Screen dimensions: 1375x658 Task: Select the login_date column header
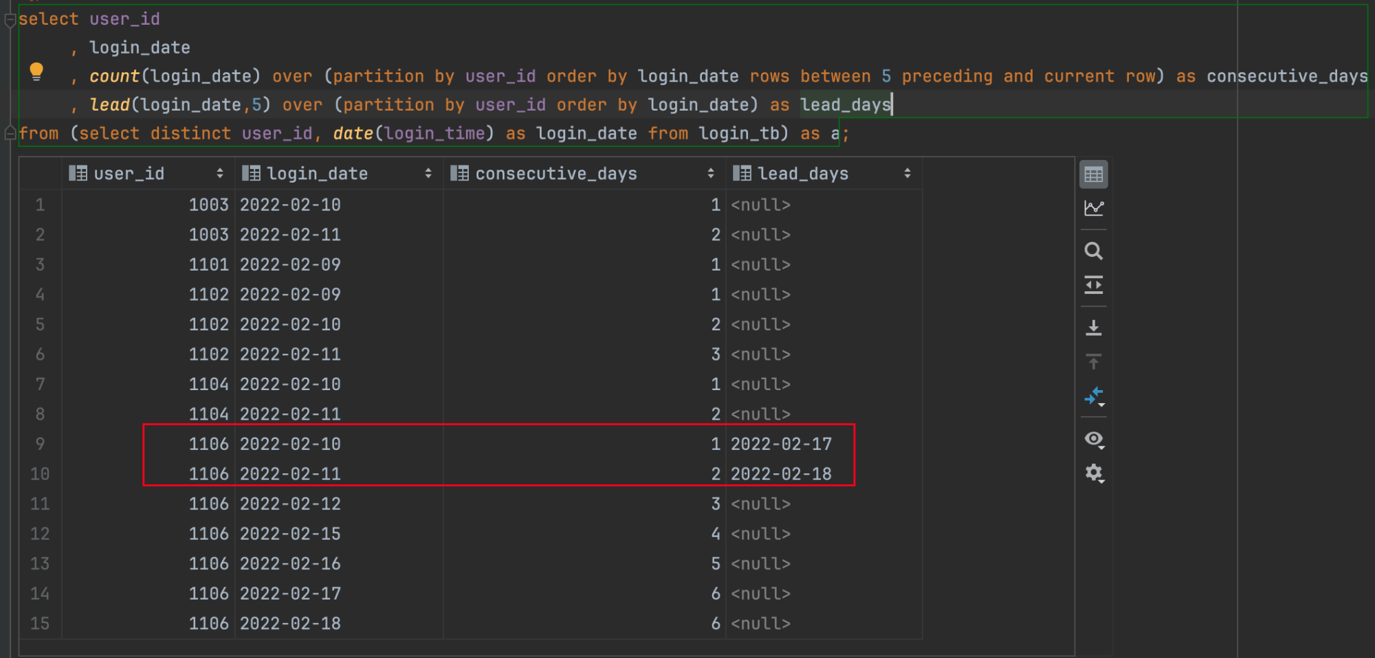339,174
